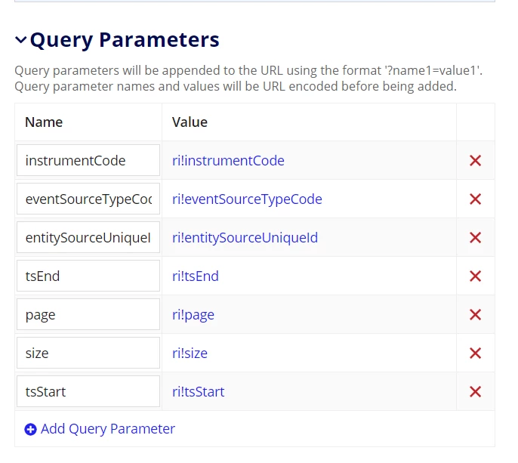Open the ri!eventSourceTypeCode value expression

(247, 199)
